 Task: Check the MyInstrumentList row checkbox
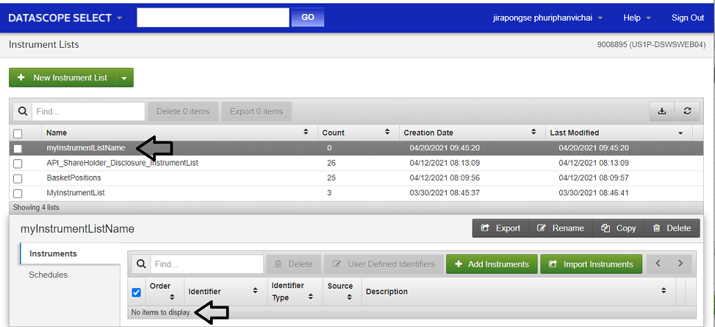[x=18, y=193]
